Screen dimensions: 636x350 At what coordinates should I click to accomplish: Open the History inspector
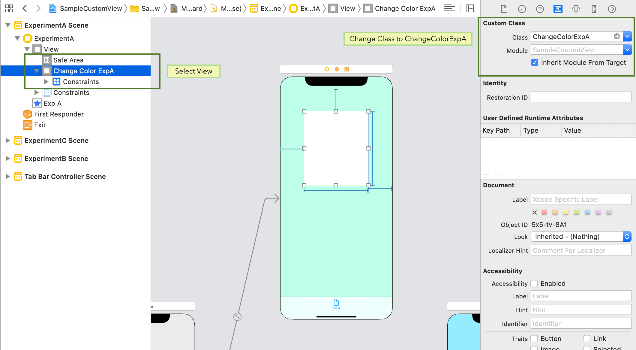tap(522, 9)
